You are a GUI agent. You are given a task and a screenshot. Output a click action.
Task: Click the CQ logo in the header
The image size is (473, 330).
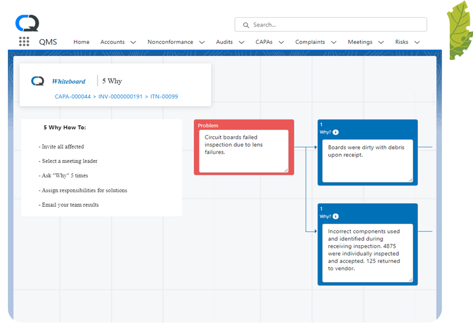click(x=27, y=23)
